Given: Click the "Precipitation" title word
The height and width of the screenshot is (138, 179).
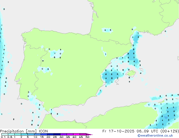Looking at the screenshot, I should click(x=12, y=131).
